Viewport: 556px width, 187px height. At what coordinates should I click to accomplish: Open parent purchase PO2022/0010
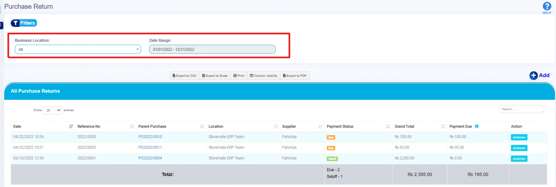150,137
